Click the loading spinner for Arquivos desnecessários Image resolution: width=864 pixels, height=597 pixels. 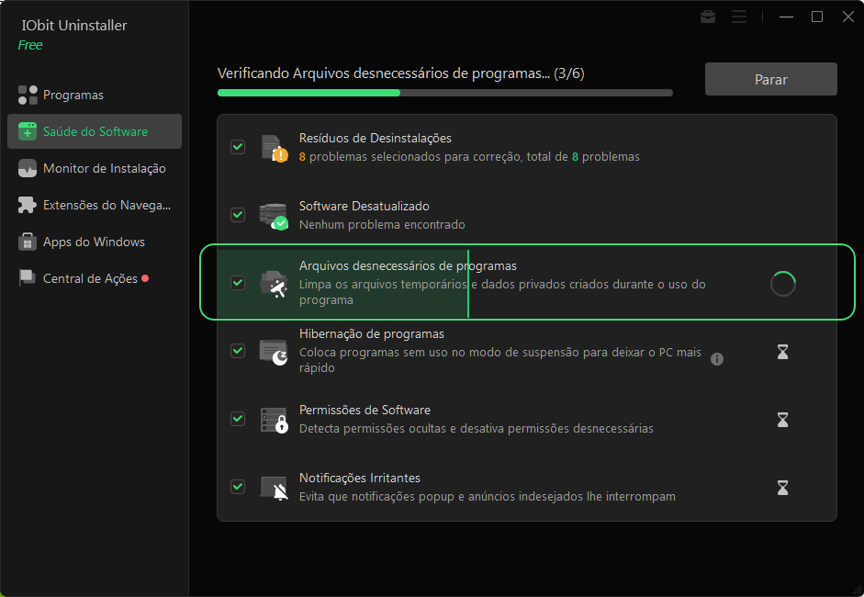(x=782, y=284)
